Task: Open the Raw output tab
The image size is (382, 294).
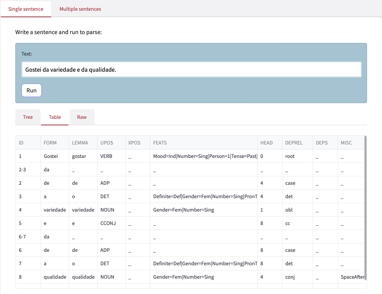Action: coord(82,117)
